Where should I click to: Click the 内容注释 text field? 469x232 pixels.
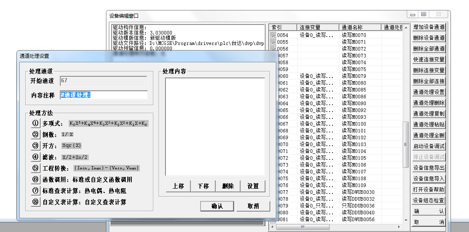(x=104, y=95)
